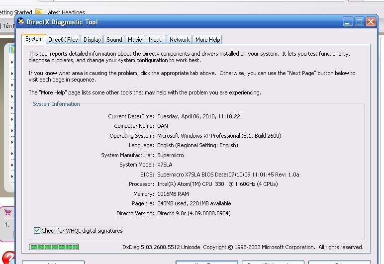This screenshot has height=264, width=384.
Task: Click the BIOS value Supermicro X7SLA BIOS
Action: click(x=228, y=175)
